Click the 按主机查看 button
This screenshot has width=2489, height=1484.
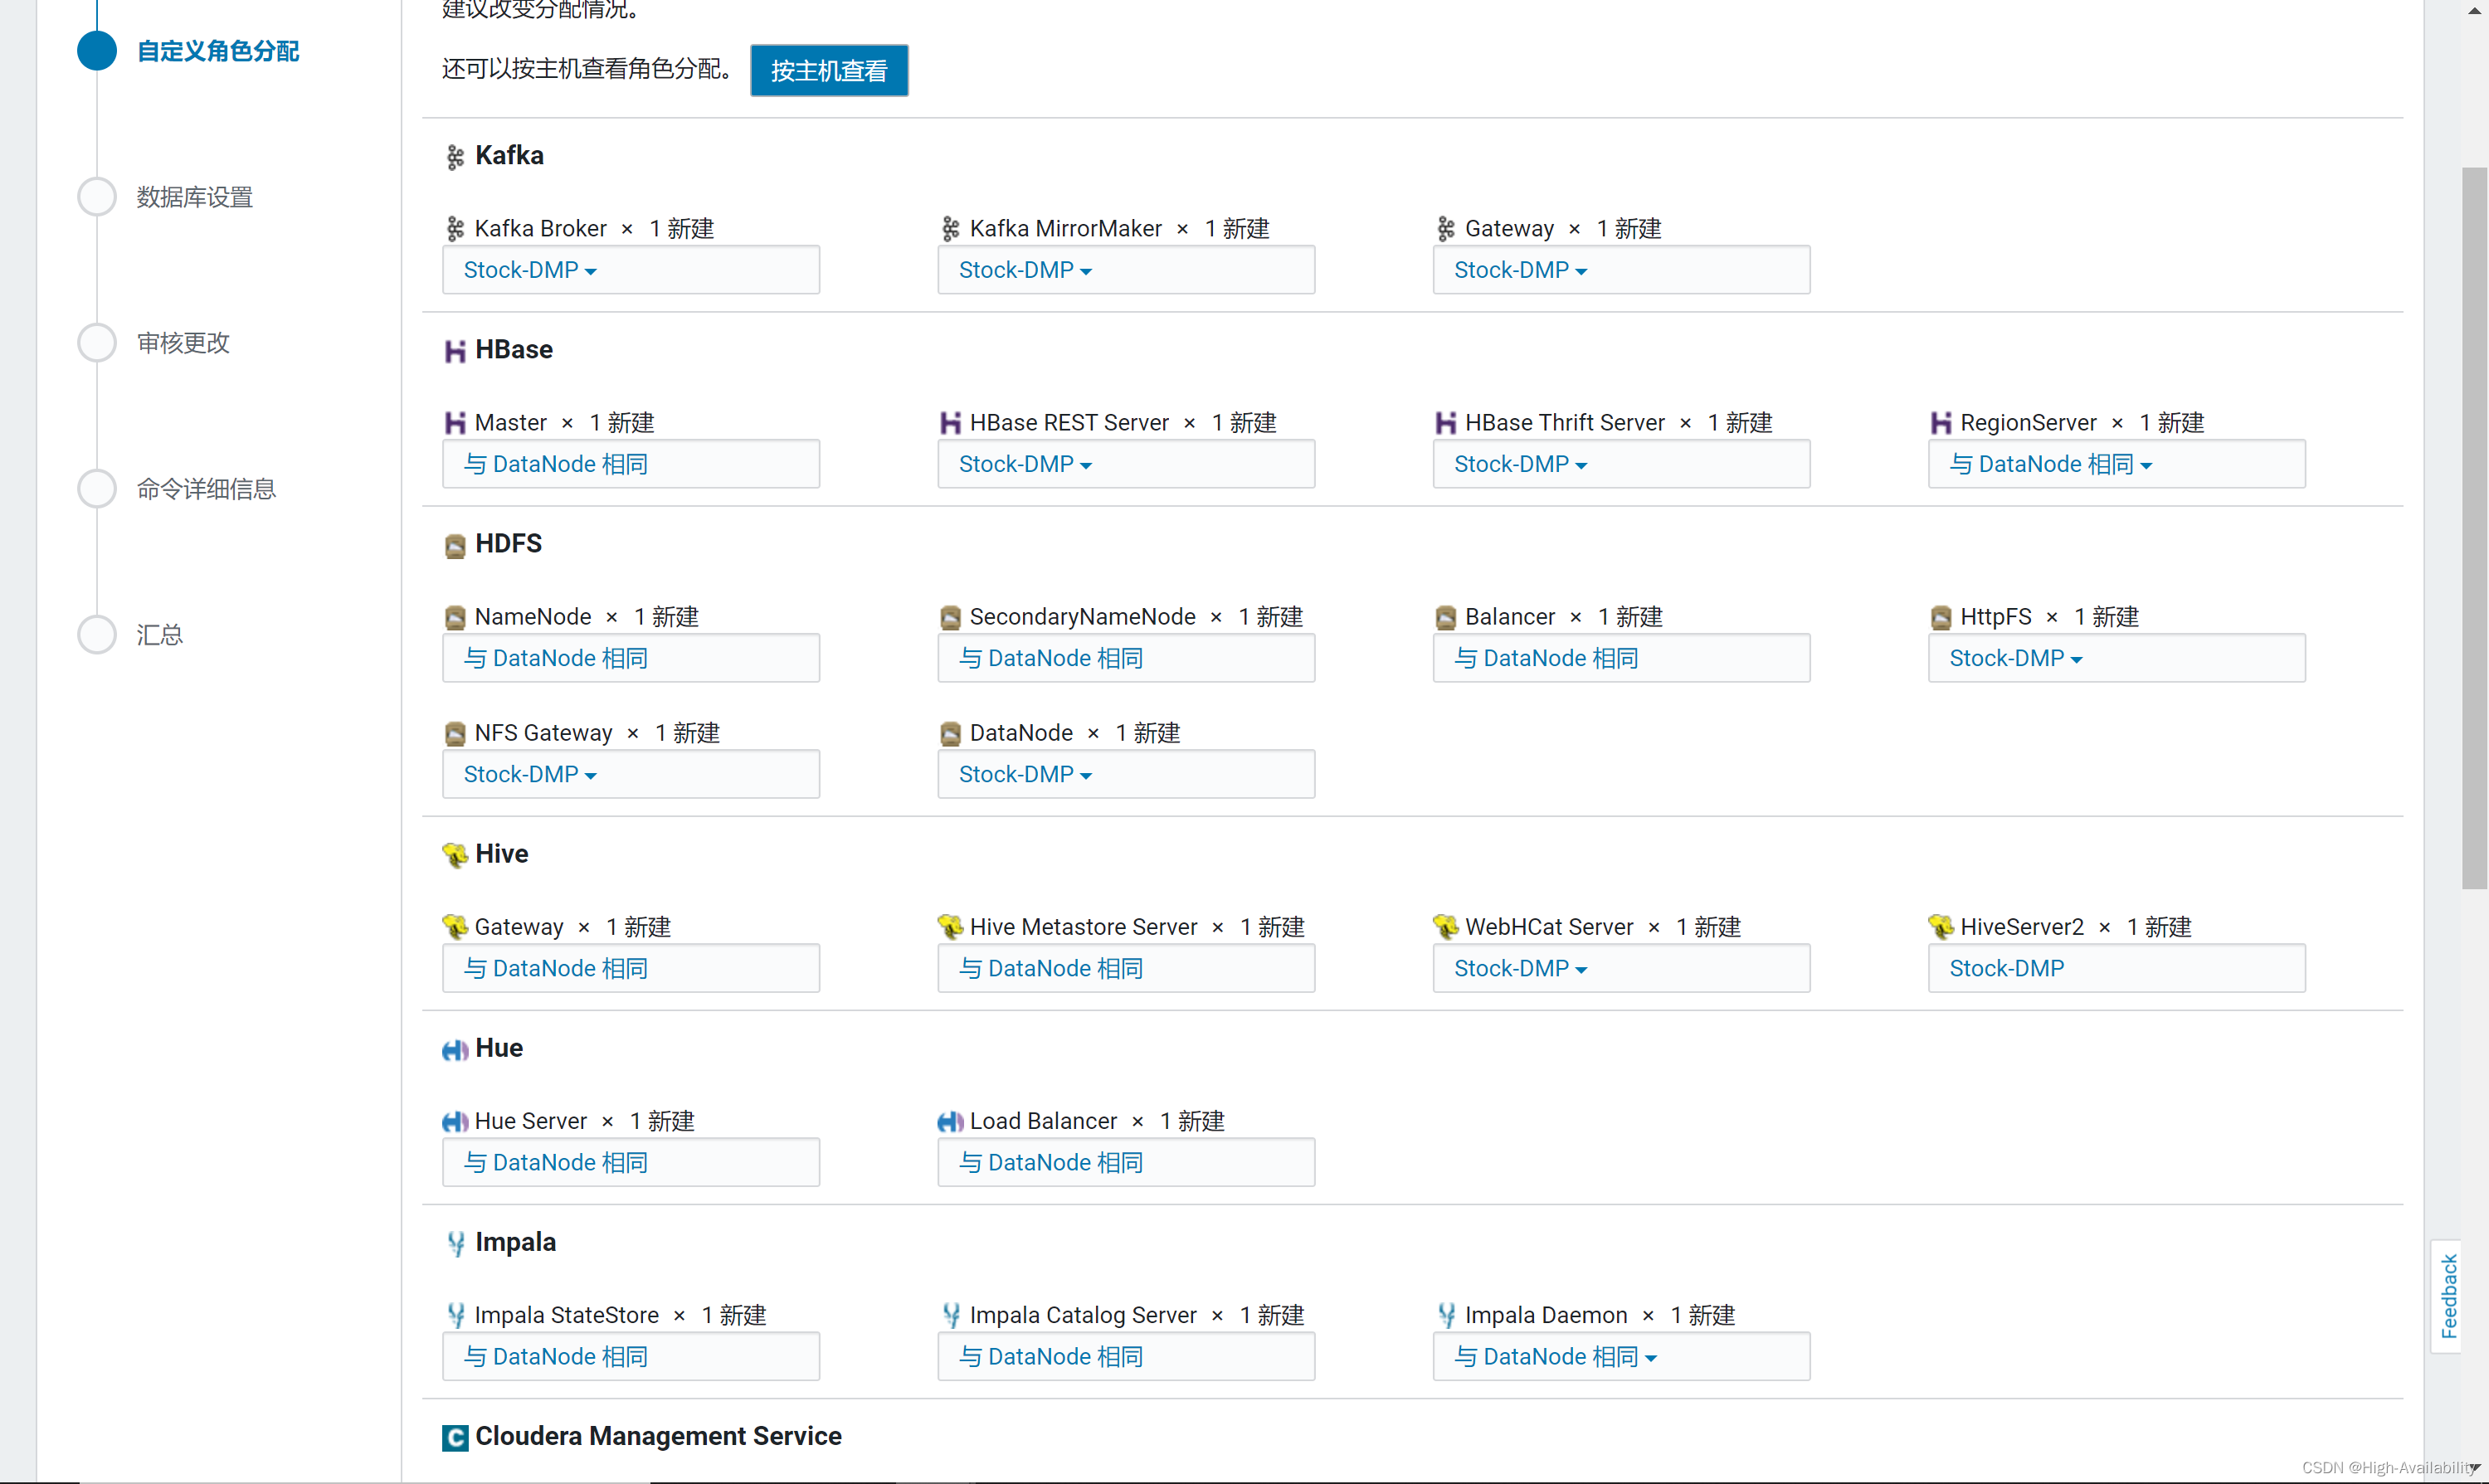[x=828, y=70]
